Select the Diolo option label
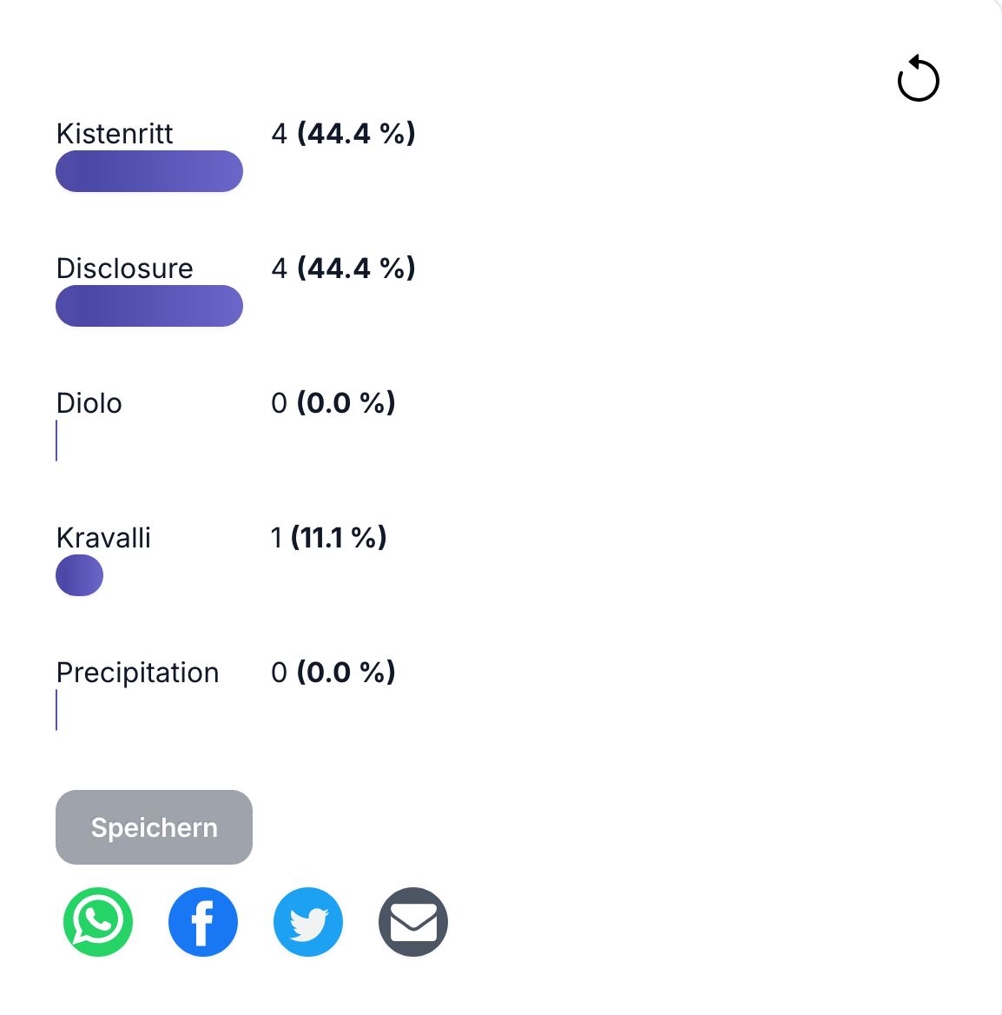The image size is (1002, 1015). pyautogui.click(x=89, y=403)
